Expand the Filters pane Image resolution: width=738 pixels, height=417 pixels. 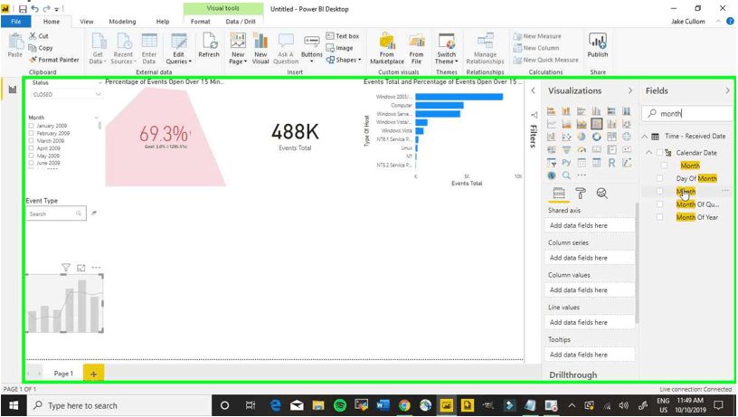[x=533, y=90]
